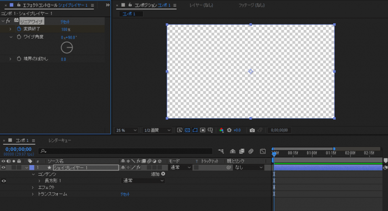
Task: Expand the トランスフォーム property group
Action: pyautogui.click(x=33, y=194)
